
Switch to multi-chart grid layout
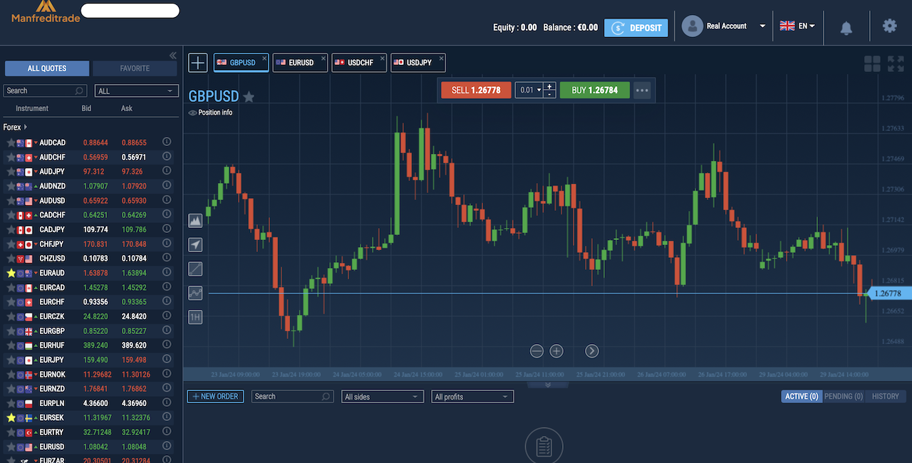[x=872, y=64]
